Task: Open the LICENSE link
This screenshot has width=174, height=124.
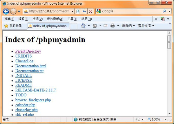Action: (23, 80)
